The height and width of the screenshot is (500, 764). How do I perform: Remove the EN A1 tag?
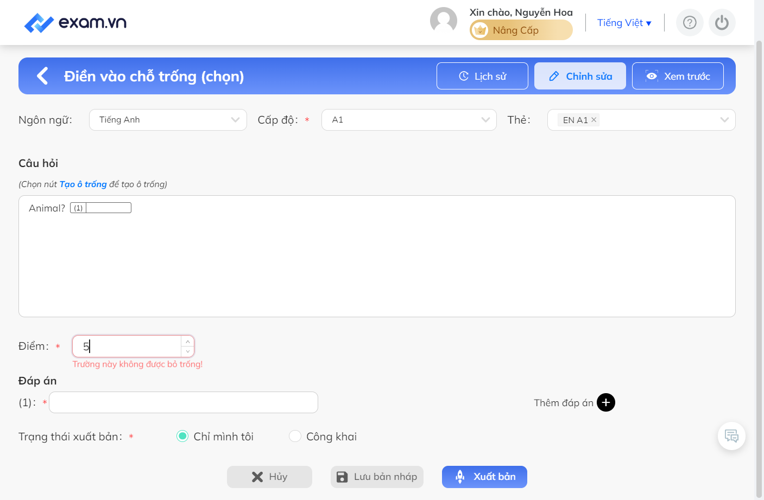pyautogui.click(x=594, y=120)
